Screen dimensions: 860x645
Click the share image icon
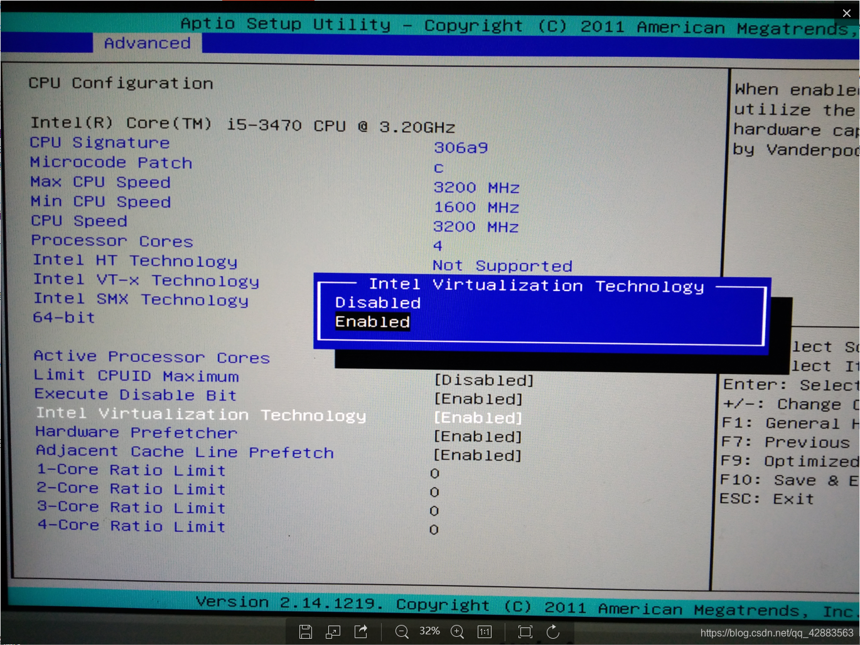click(361, 632)
